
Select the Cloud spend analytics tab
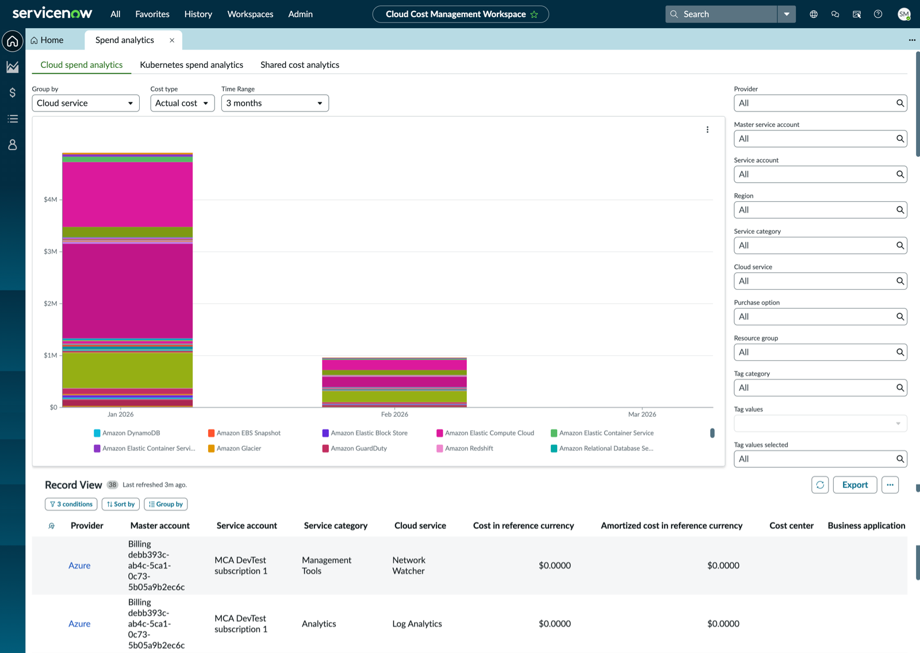coord(82,65)
